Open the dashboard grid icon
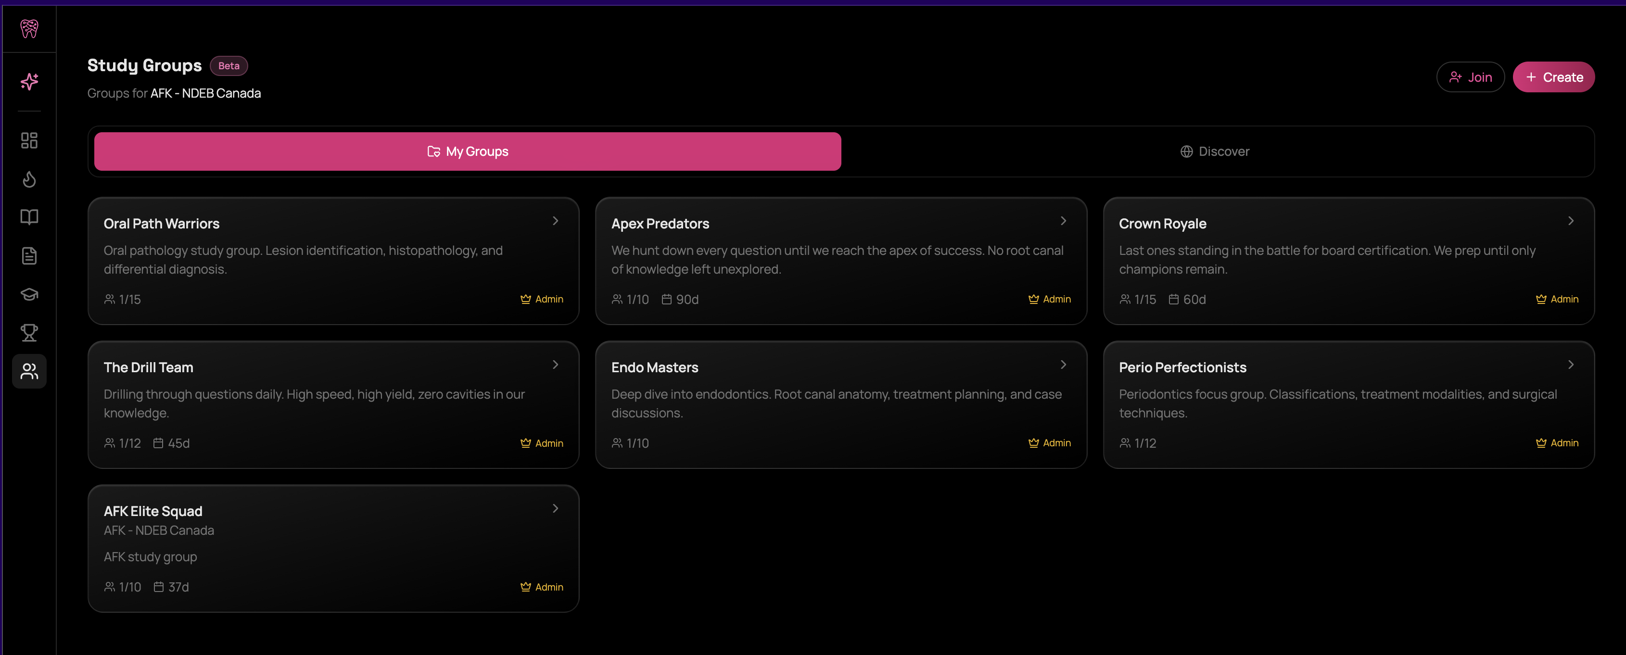 [28, 140]
